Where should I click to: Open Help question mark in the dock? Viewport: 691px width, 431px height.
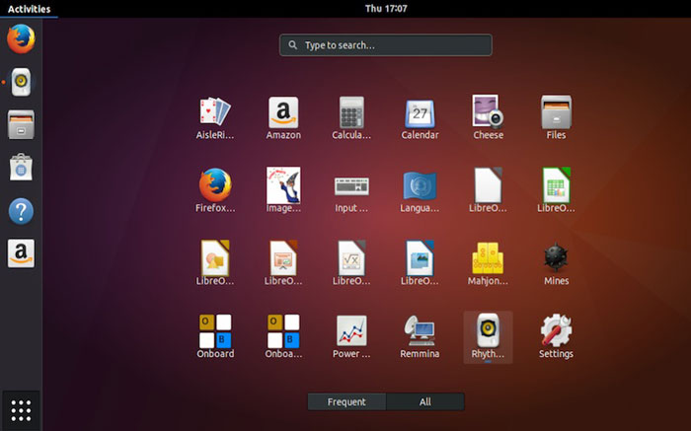coord(21,211)
